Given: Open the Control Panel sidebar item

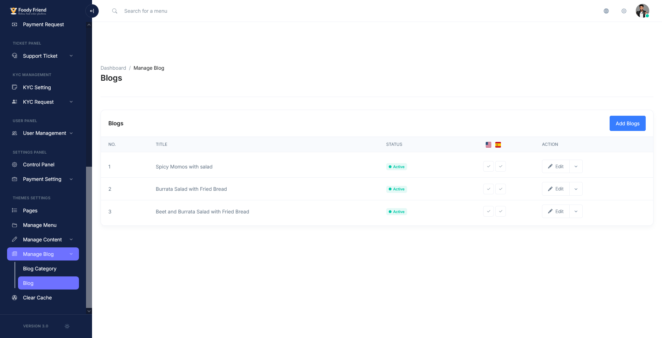Looking at the screenshot, I should 43,165.
